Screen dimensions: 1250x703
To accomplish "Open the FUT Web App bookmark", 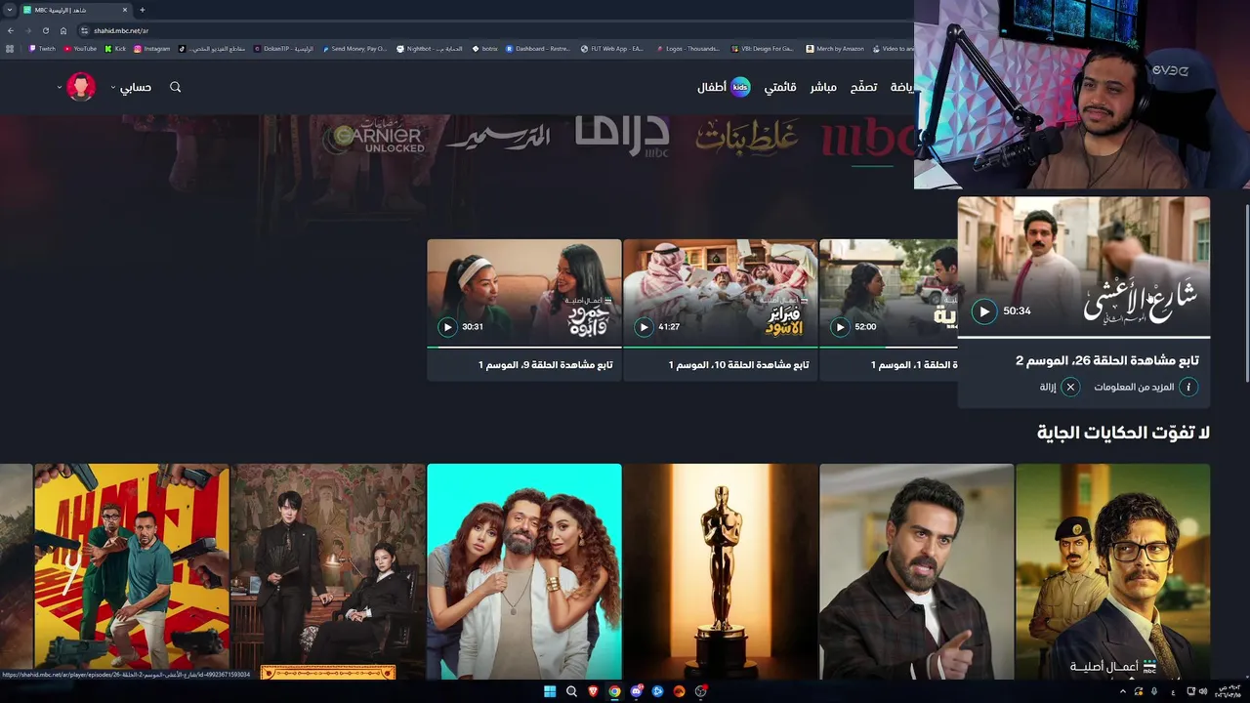I will [611, 48].
